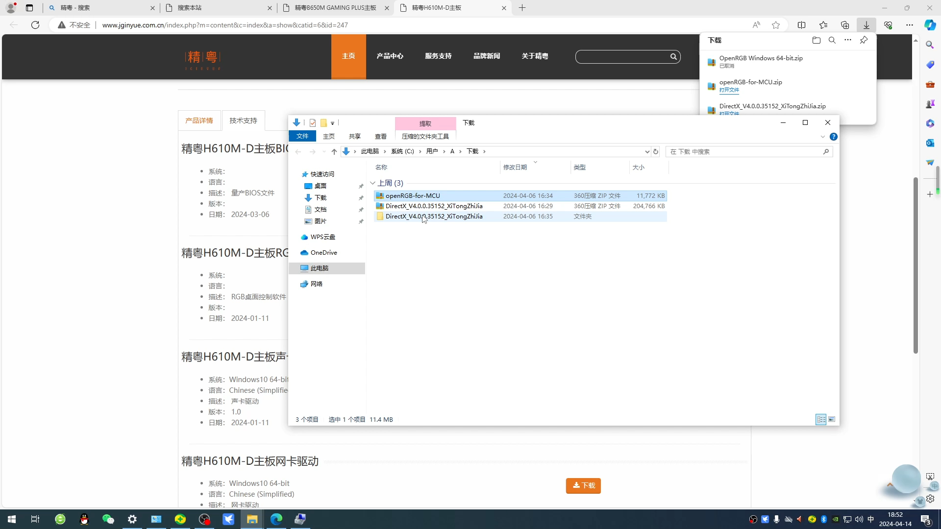941x529 pixels.
Task: Open Explorer 文件 menu tab
Action: pyautogui.click(x=302, y=136)
